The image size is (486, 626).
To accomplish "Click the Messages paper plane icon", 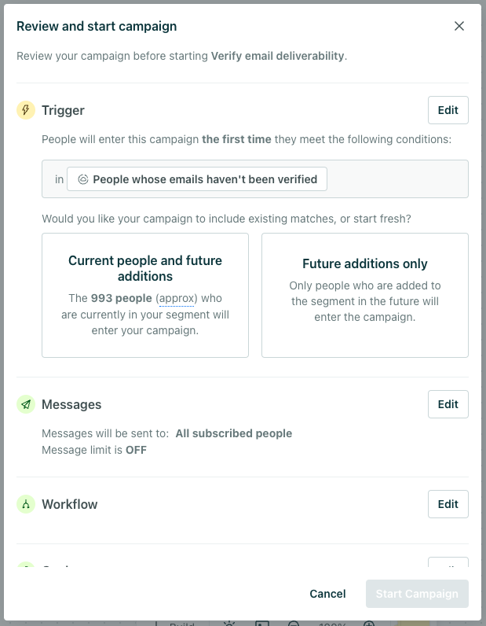I will [x=26, y=404].
